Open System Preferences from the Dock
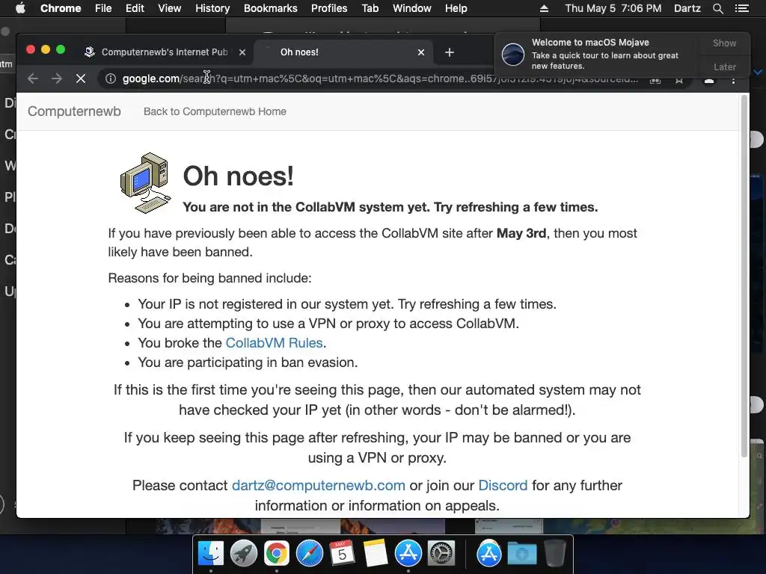This screenshot has width=766, height=574. click(441, 554)
